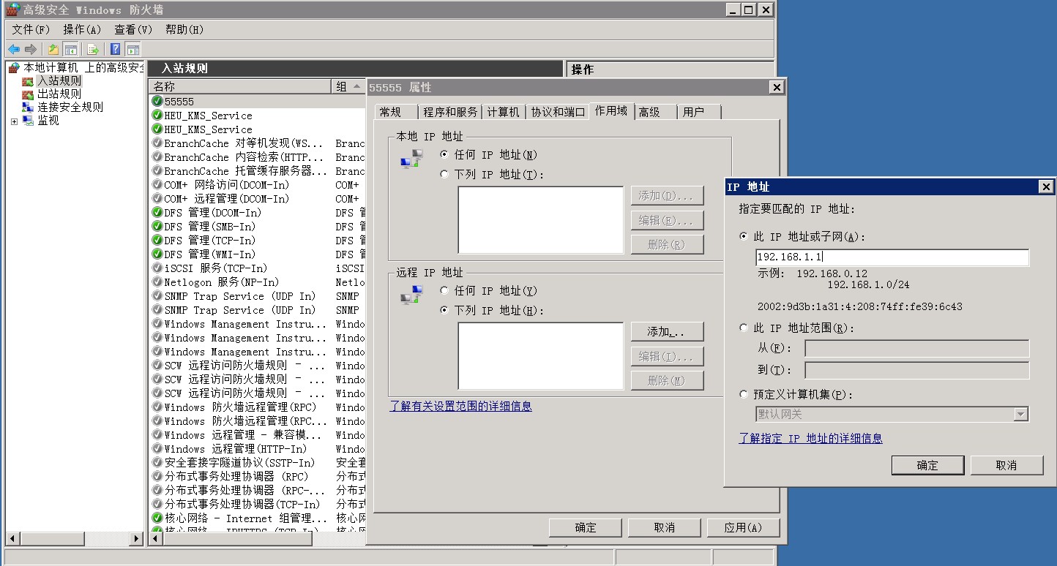Click the 入站规则 brick-wall icon in tree

pos(28,81)
